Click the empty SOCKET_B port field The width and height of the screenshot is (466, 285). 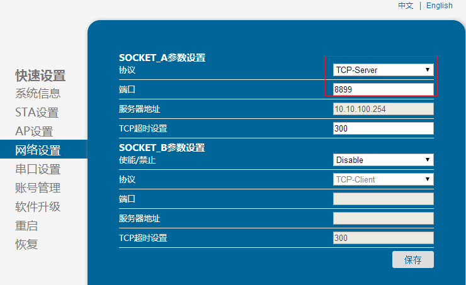tap(383, 199)
